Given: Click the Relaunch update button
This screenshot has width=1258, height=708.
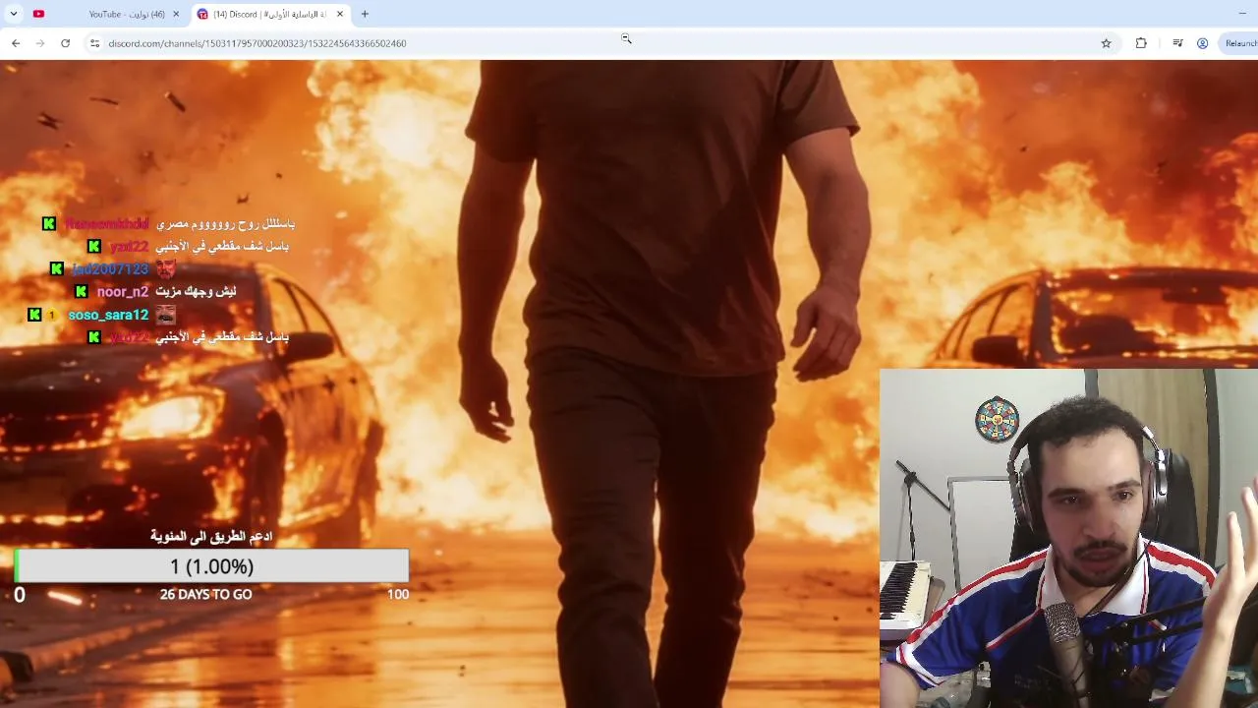Looking at the screenshot, I should point(1239,43).
